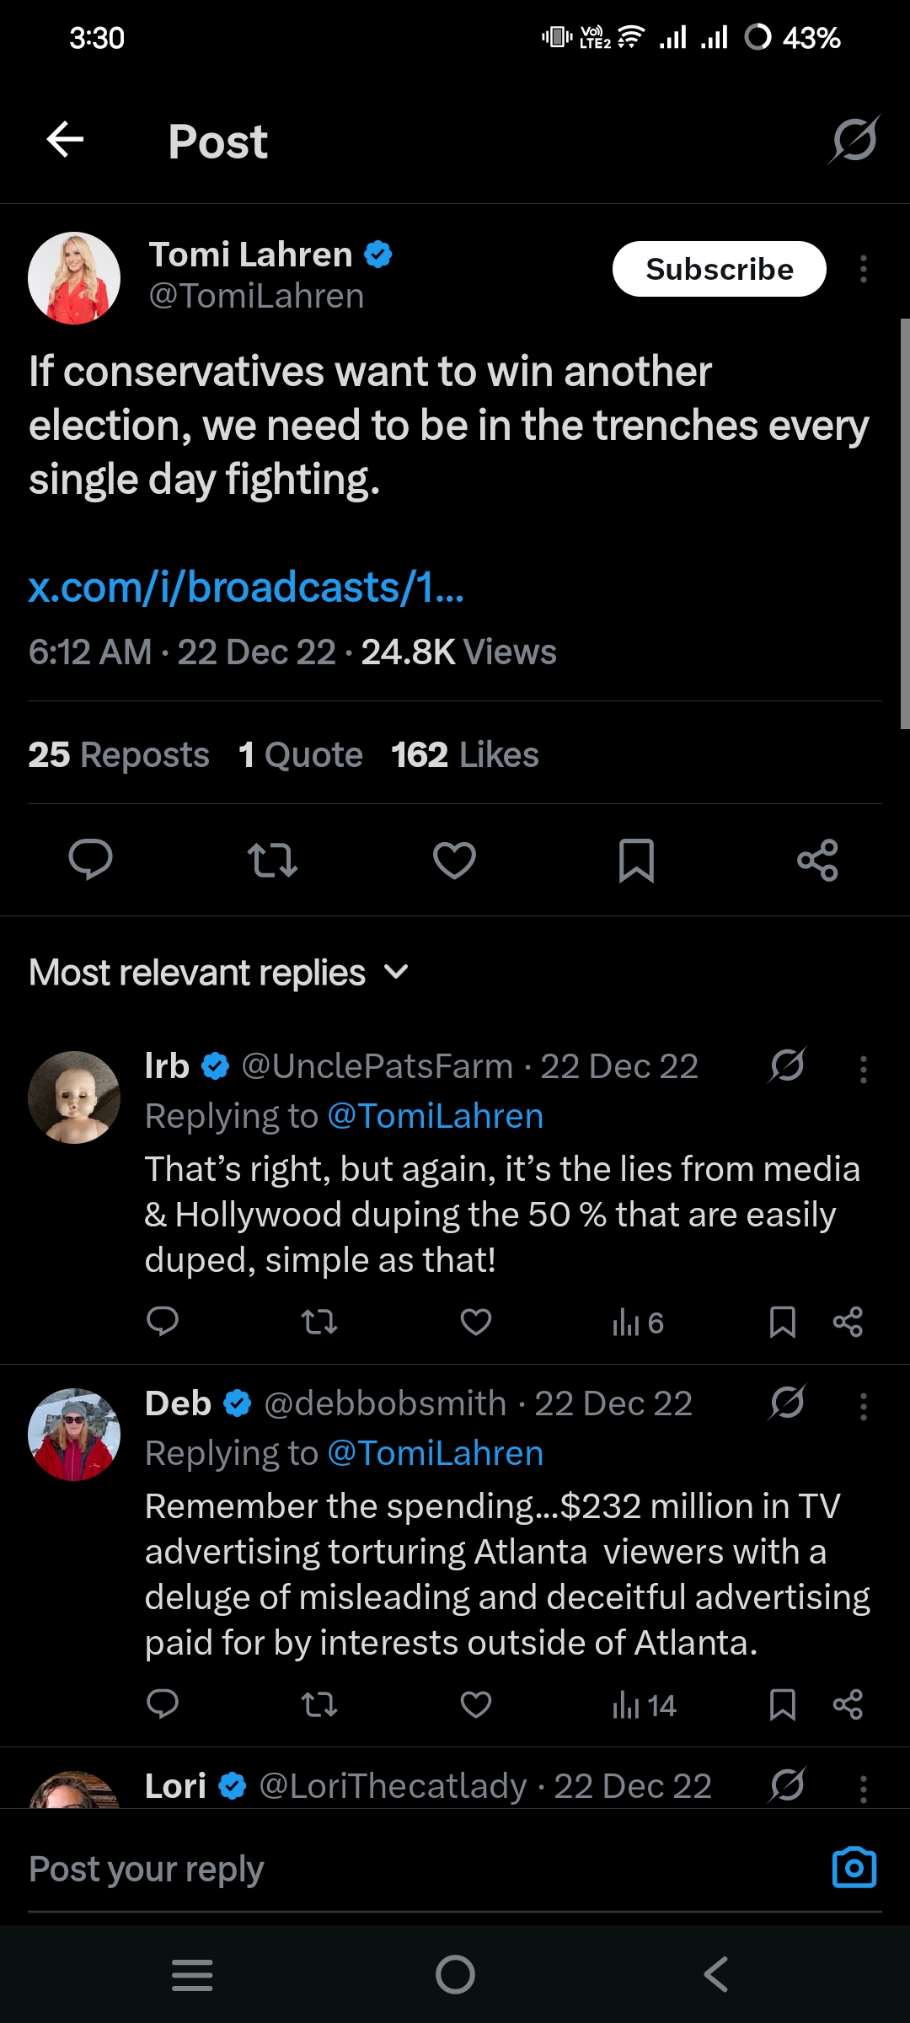Tap Grok icon on Deb's reply
The width and height of the screenshot is (910, 2023).
tap(787, 1403)
